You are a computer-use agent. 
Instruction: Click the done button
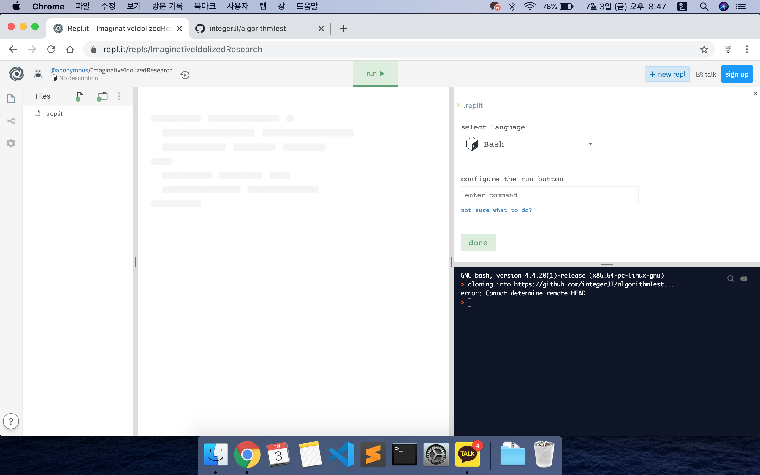pyautogui.click(x=478, y=243)
